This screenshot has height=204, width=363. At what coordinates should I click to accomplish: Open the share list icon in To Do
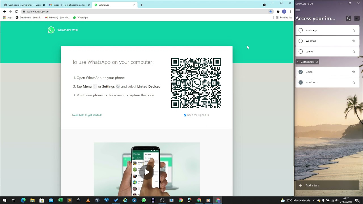349,18
